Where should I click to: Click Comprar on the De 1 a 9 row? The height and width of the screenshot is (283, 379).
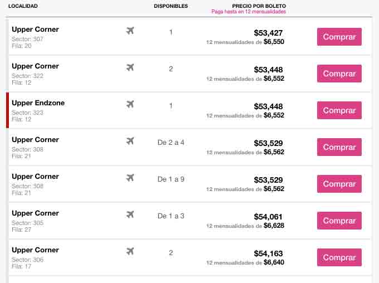click(339, 184)
